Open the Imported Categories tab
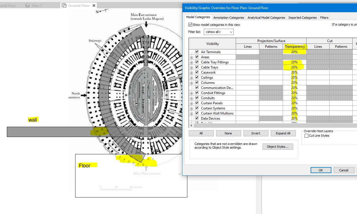The width and height of the screenshot is (357, 214). tap(302, 18)
